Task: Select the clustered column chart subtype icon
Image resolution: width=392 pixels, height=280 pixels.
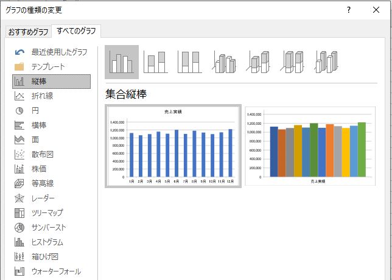Action: point(122,62)
